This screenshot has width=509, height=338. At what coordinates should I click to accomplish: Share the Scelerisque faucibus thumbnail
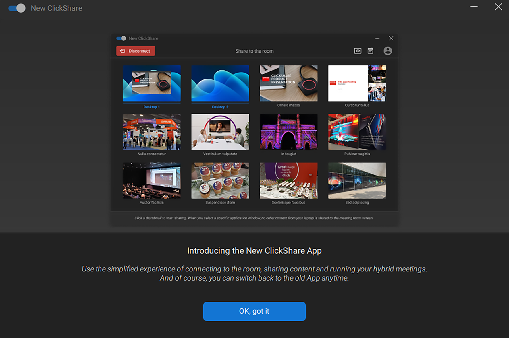pyautogui.click(x=289, y=180)
